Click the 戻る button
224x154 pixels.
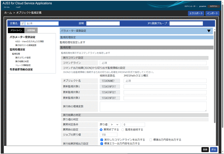[213, 149]
